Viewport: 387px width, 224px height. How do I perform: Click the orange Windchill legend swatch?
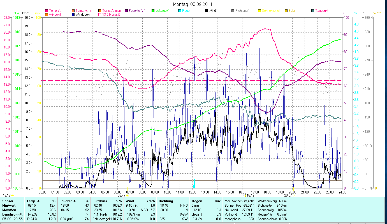[47, 14]
